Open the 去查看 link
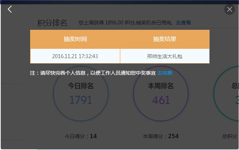 [x=183, y=23]
